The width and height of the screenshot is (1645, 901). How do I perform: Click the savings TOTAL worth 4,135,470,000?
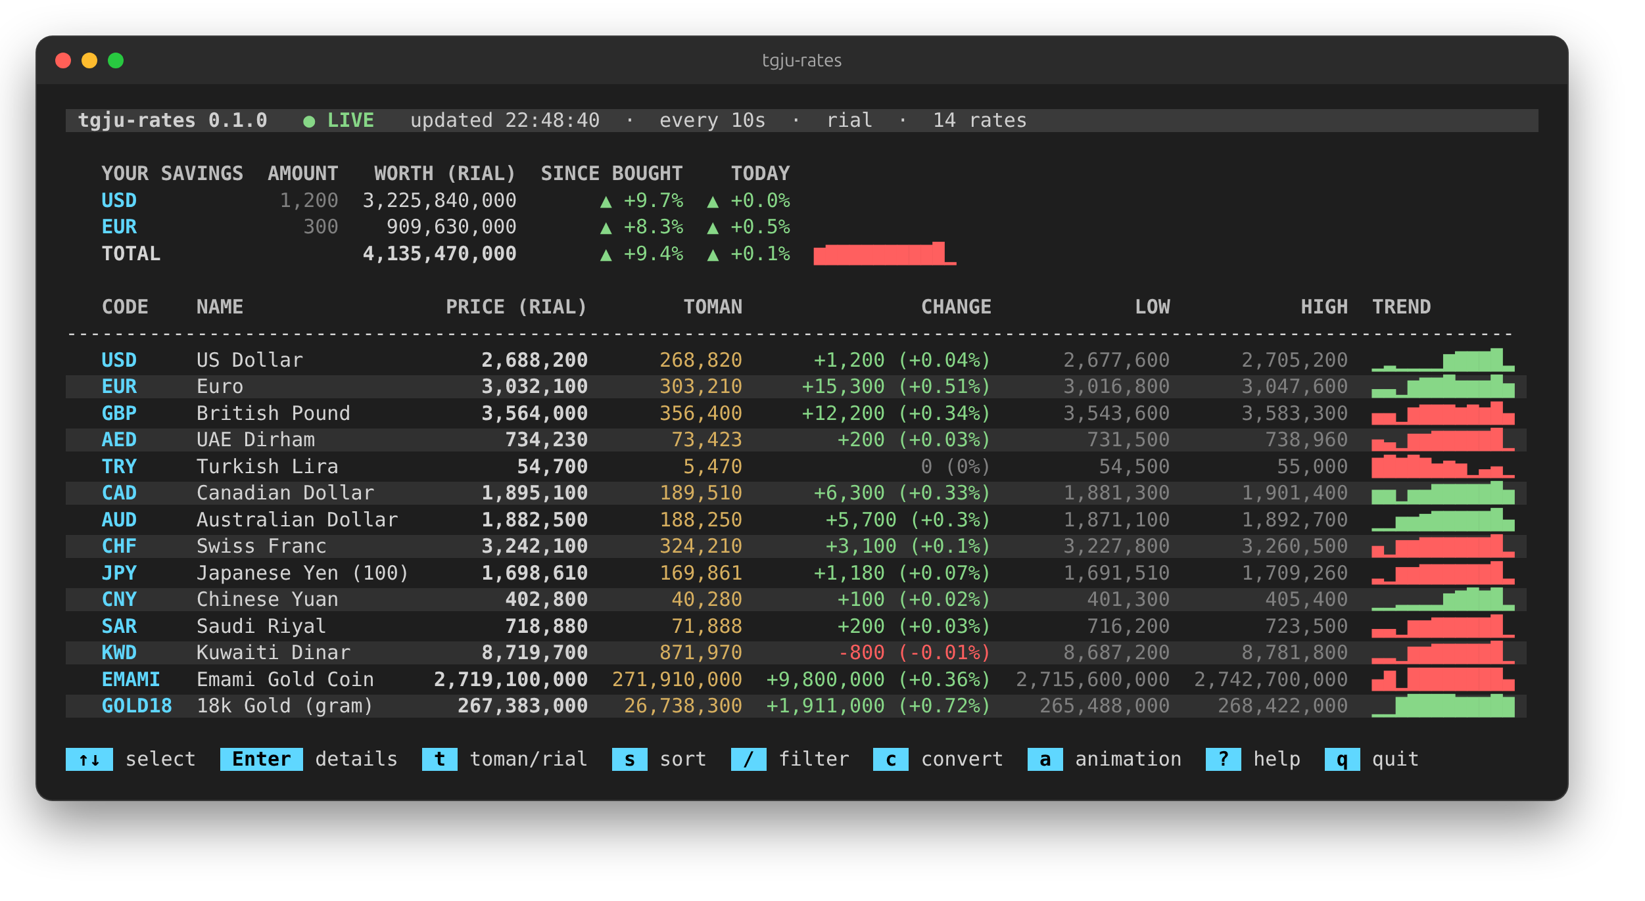pos(439,254)
